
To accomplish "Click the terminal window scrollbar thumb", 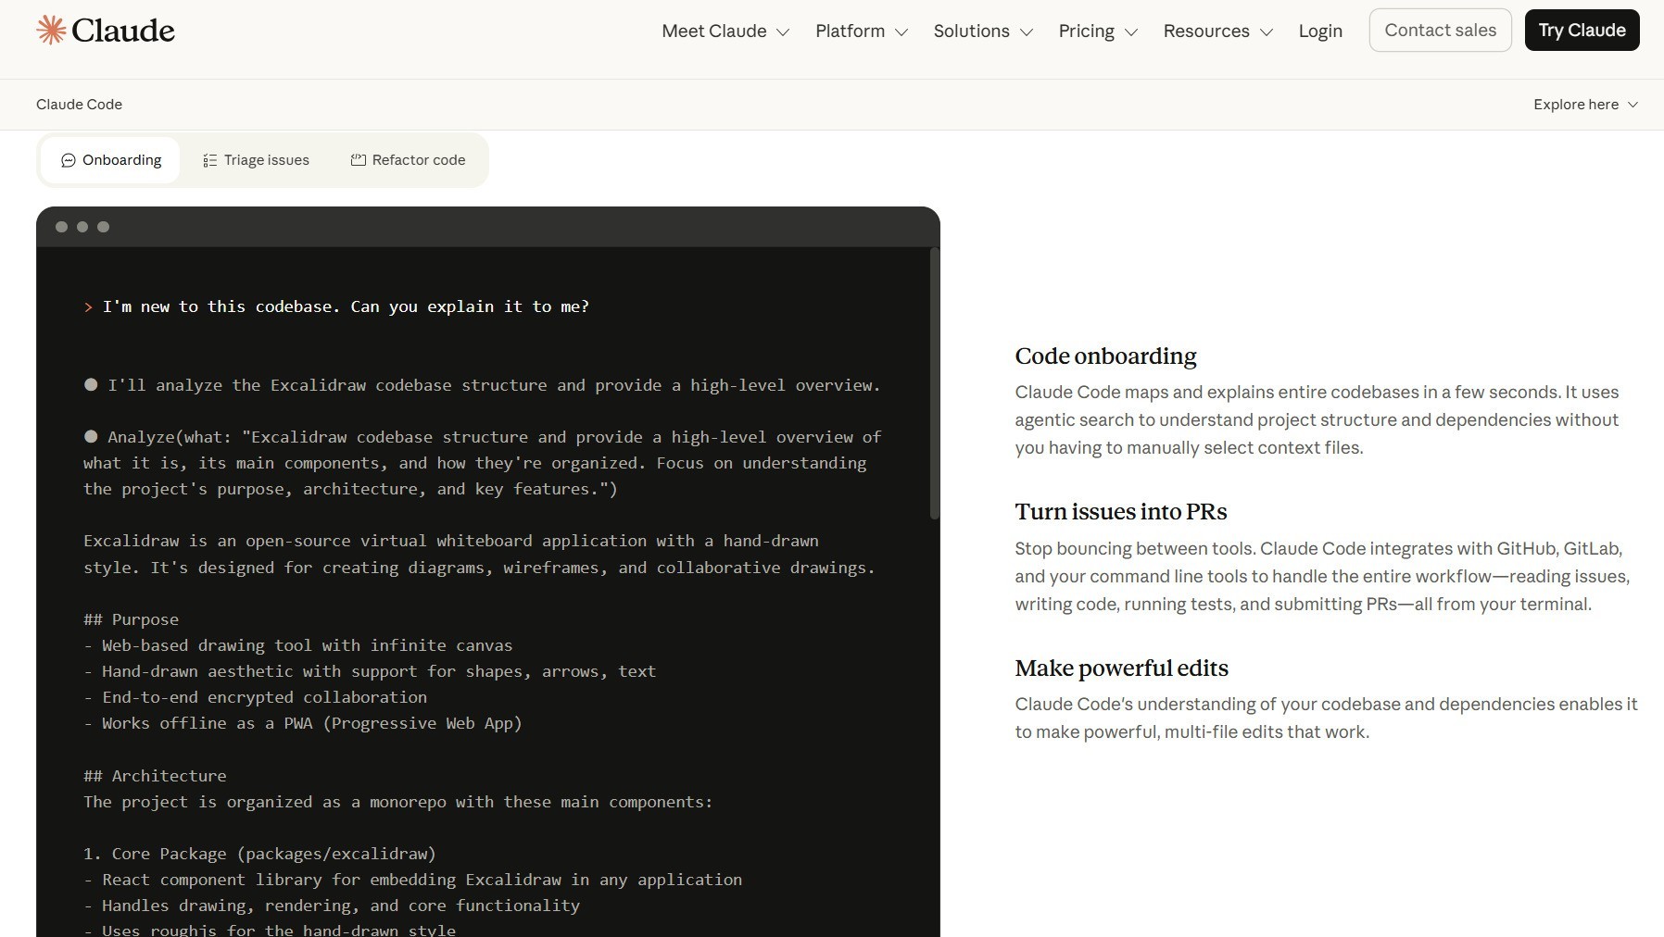I will pos(935,383).
